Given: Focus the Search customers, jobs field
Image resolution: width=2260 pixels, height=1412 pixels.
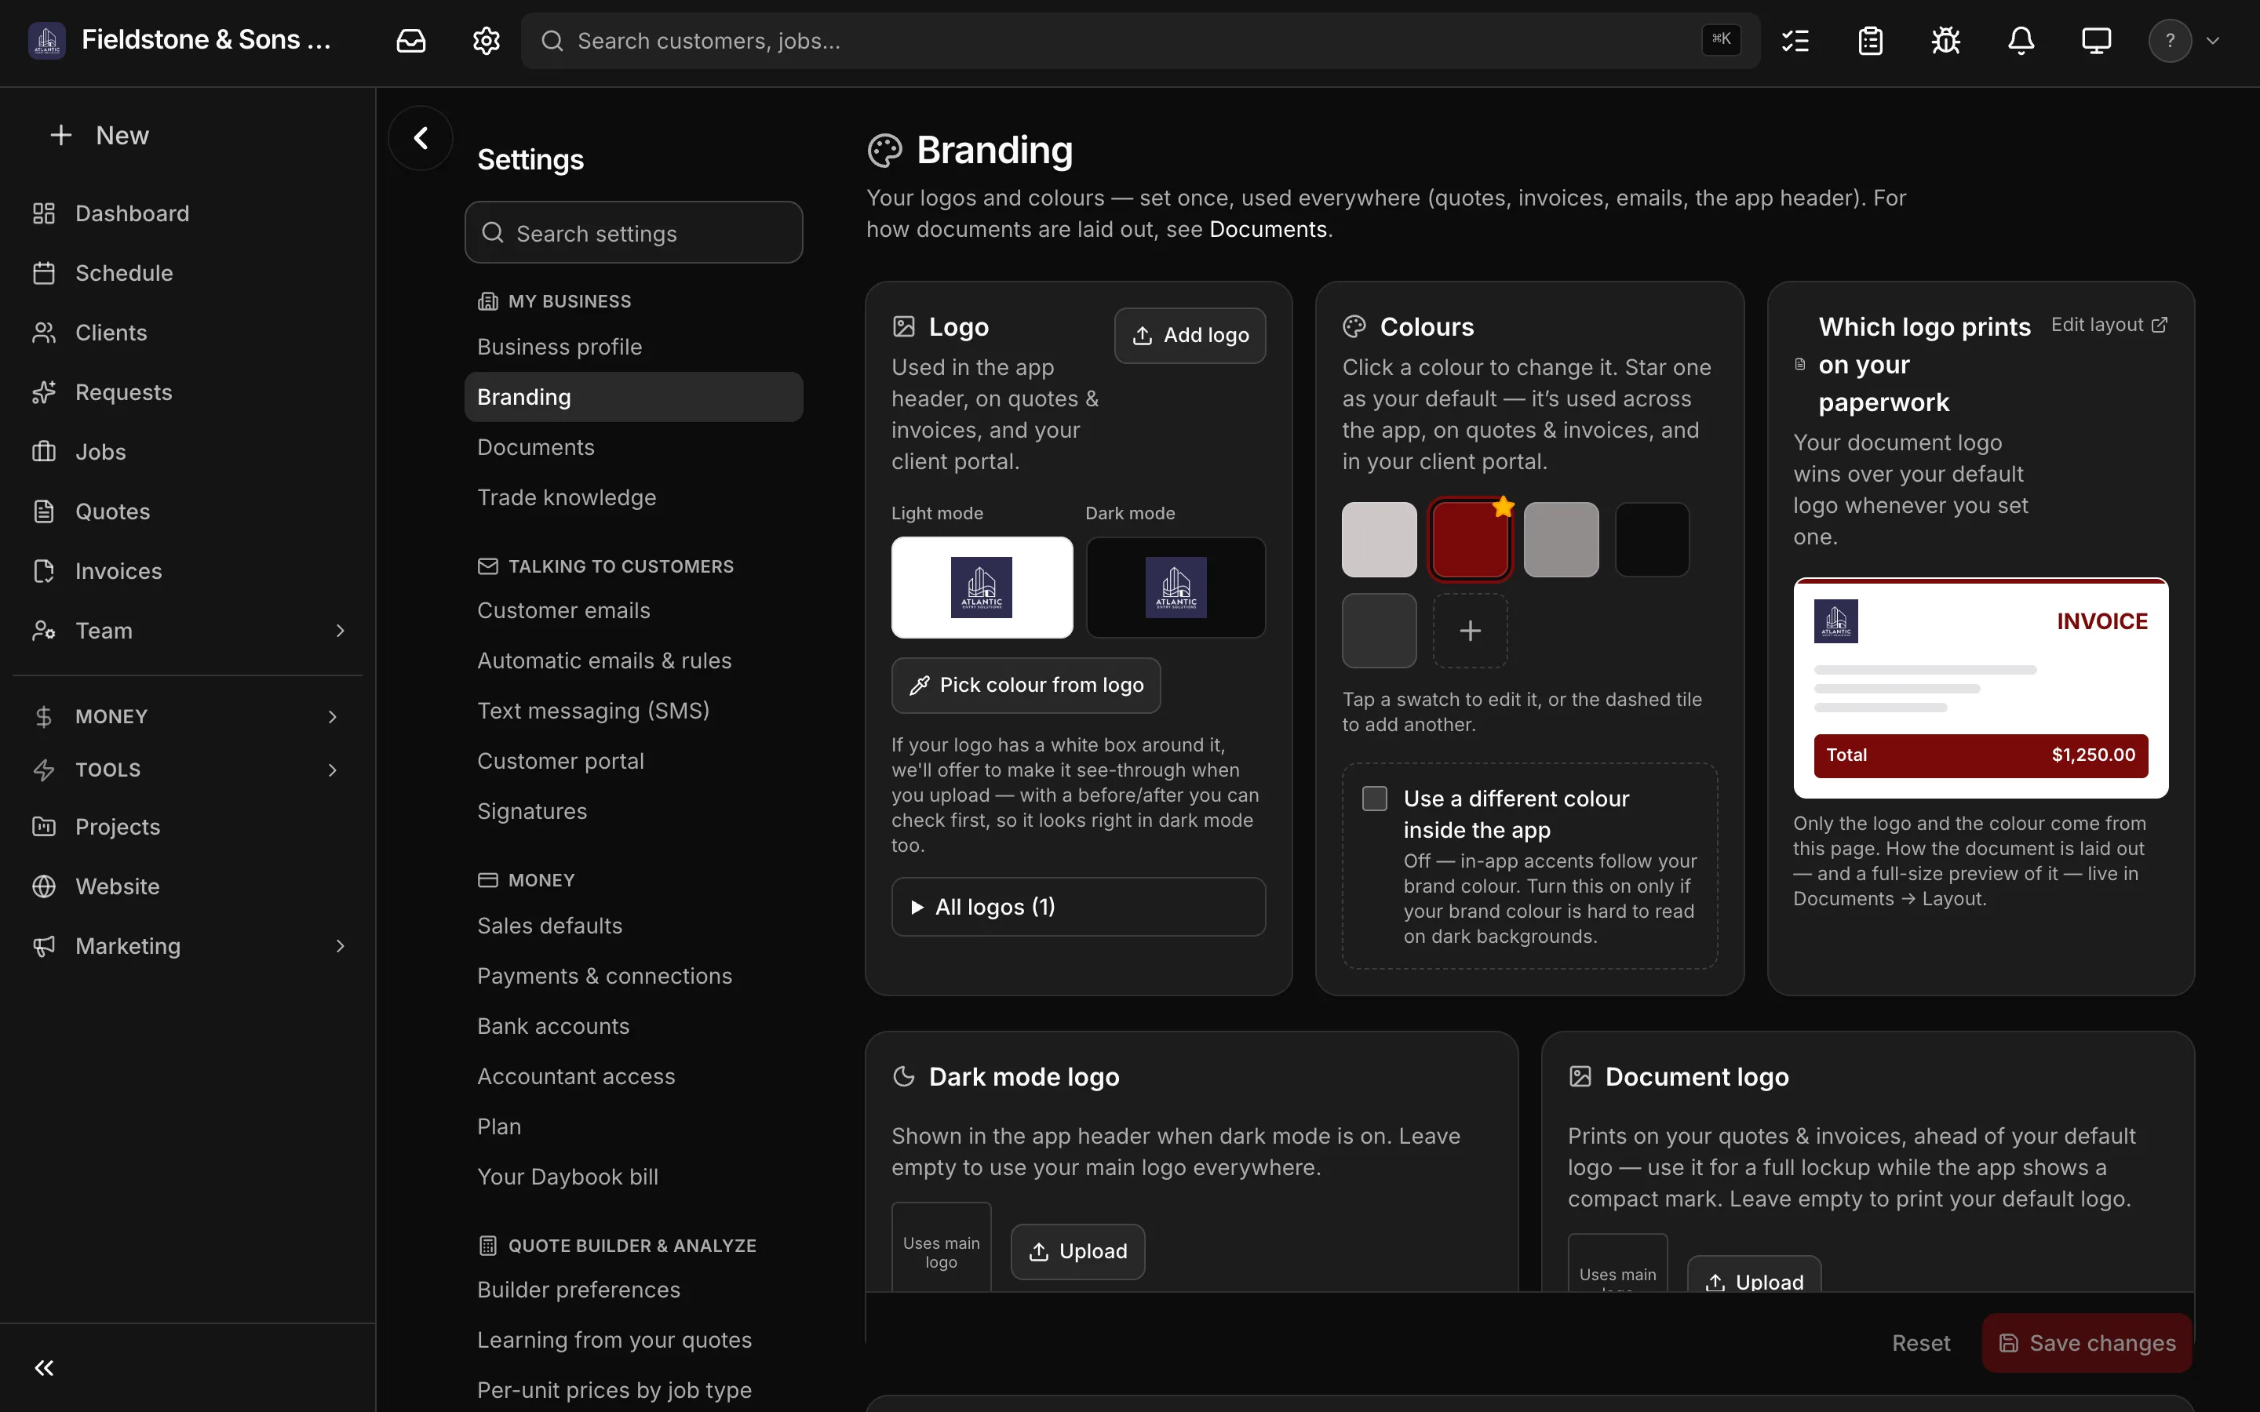Looking at the screenshot, I should pyautogui.click(x=1140, y=41).
